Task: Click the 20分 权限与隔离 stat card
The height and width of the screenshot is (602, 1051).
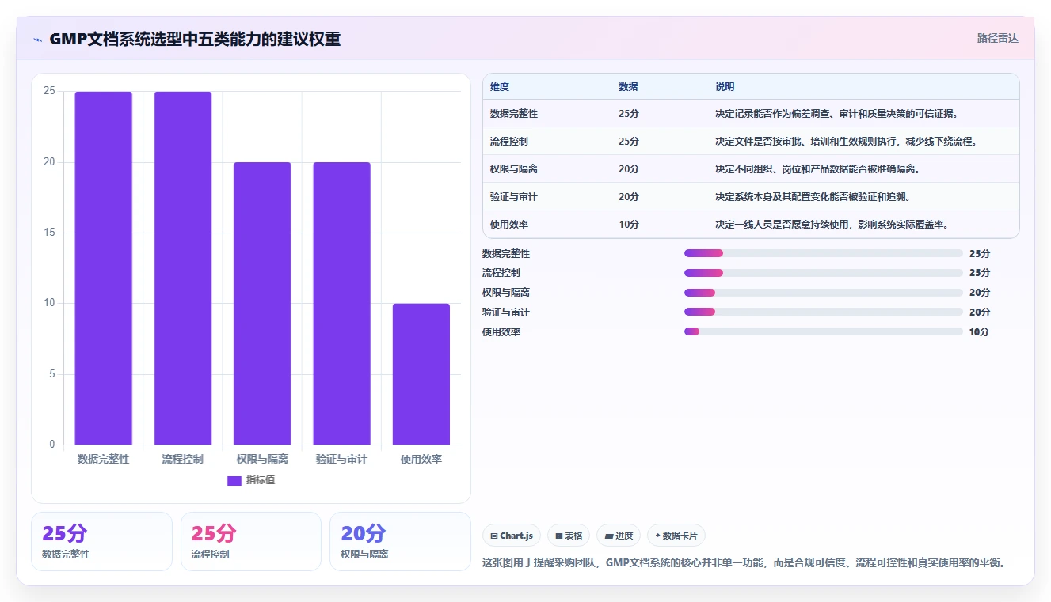Action: coord(400,541)
